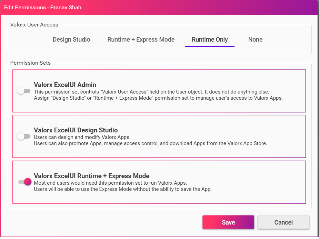Image resolution: width=319 pixels, height=239 pixels.
Task: Click the Valorx ExcelUI Admin heading
Action: pyautogui.click(x=65, y=85)
